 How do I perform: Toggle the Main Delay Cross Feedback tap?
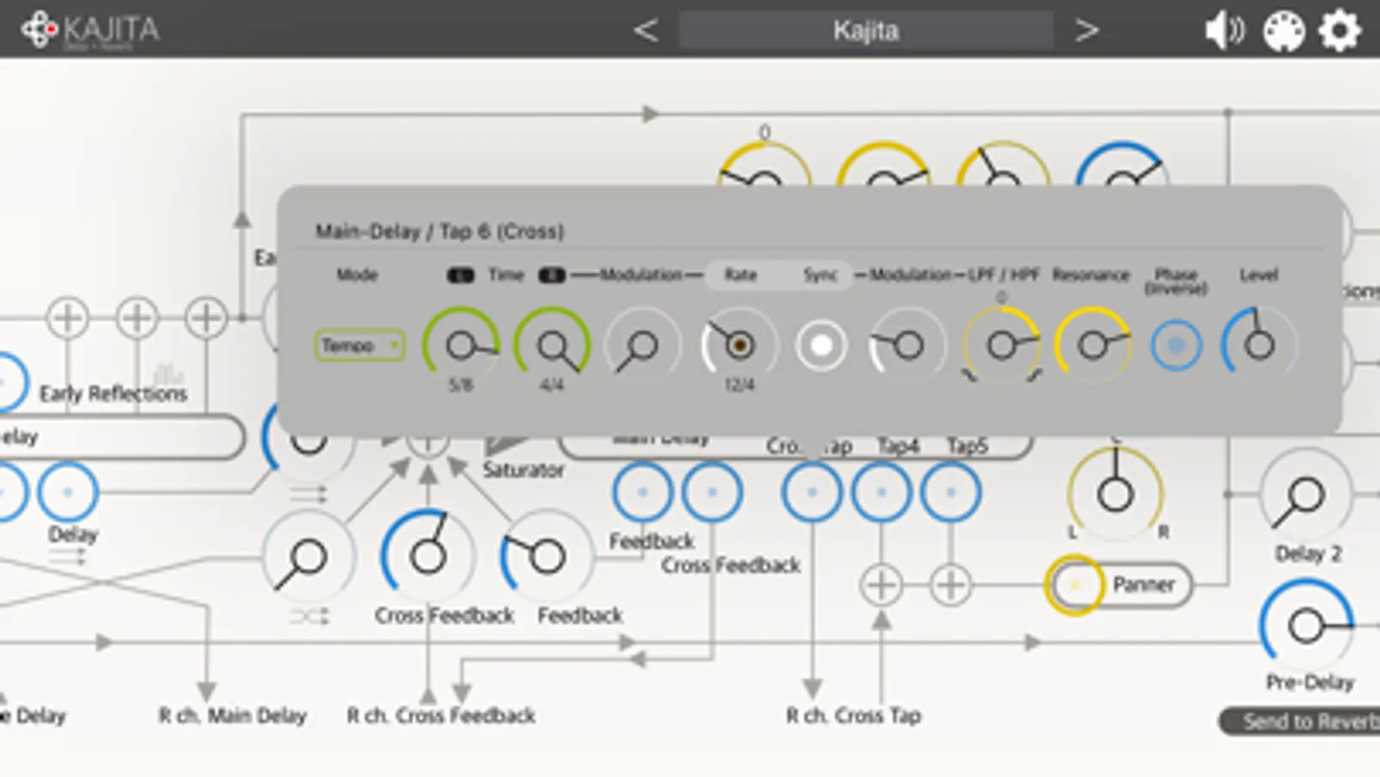pyautogui.click(x=712, y=492)
